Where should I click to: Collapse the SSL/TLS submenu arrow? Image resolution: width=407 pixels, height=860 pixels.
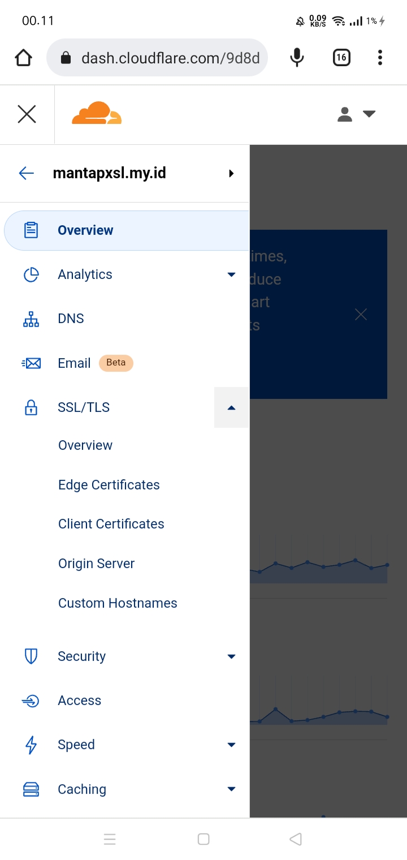point(231,407)
